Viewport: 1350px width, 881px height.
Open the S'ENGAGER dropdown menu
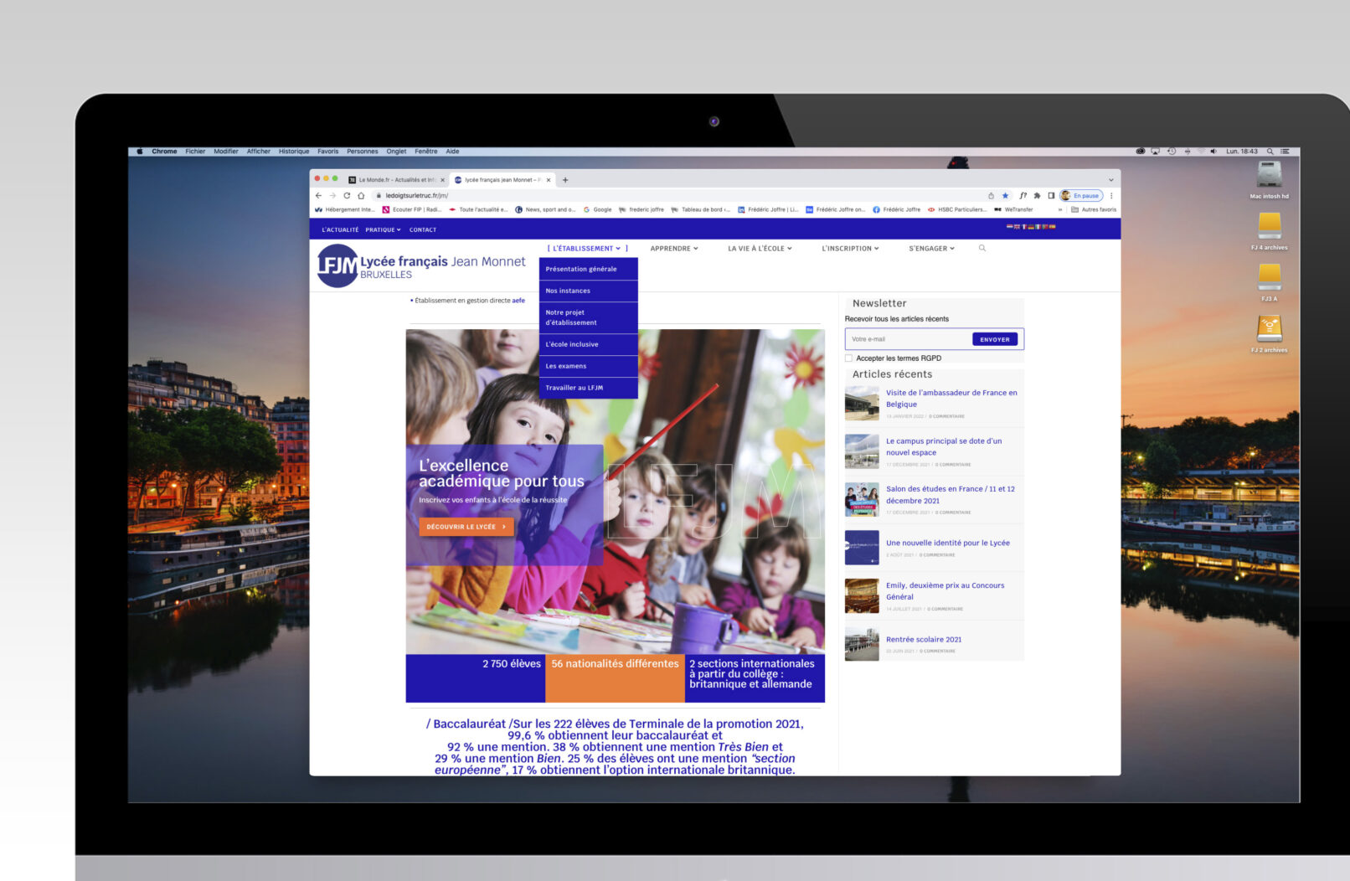[931, 249]
